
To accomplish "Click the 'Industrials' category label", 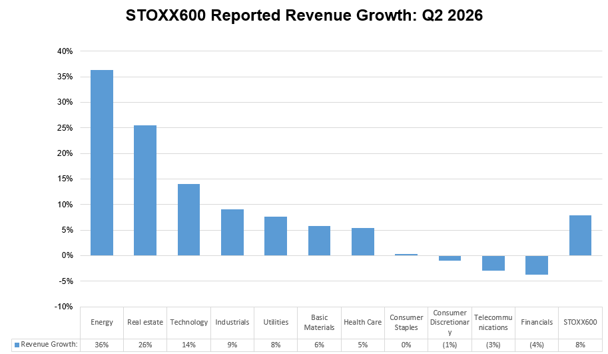I will pos(232,322).
